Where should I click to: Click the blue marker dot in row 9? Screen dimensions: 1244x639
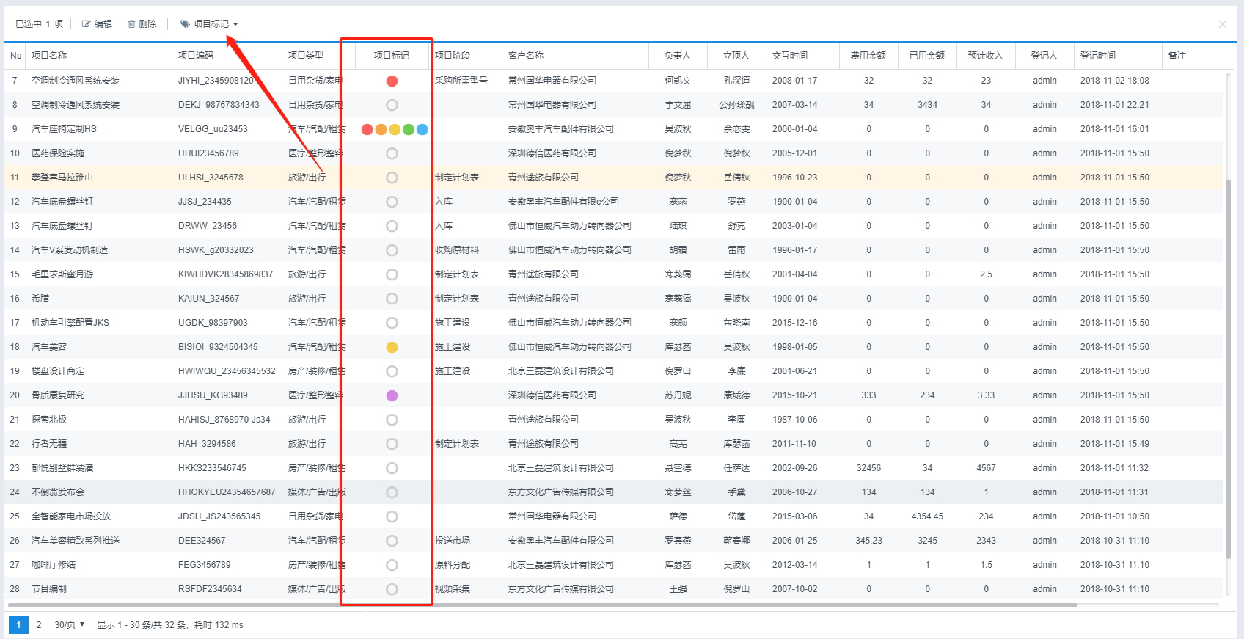coord(422,129)
